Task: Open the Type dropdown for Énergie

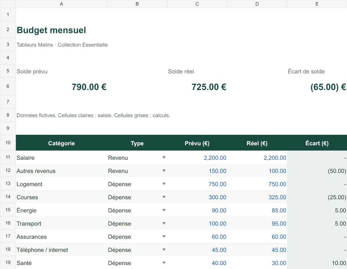Action: tap(164, 210)
